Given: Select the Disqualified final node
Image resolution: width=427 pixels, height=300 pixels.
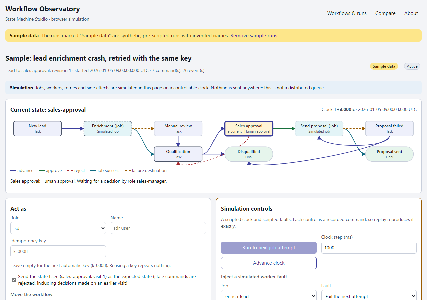Looking at the screenshot, I should 249,154.
